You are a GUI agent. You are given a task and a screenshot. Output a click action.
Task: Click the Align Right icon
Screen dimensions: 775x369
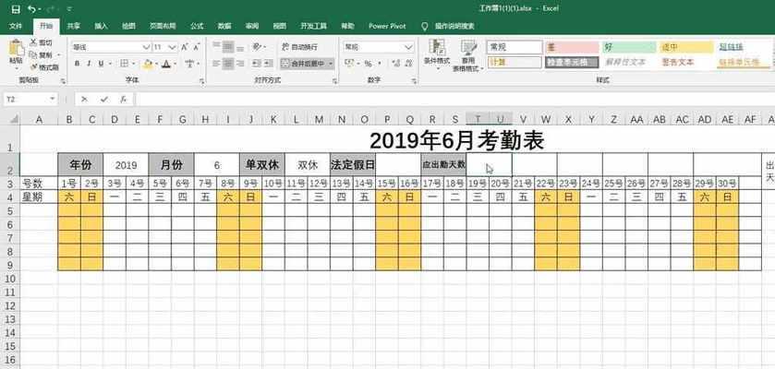pos(240,64)
